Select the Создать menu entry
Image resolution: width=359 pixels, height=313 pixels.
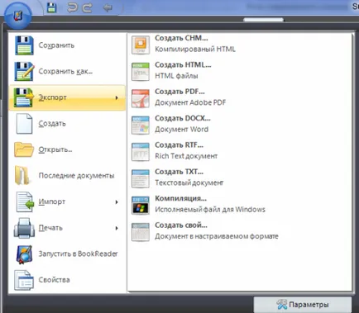(x=67, y=124)
